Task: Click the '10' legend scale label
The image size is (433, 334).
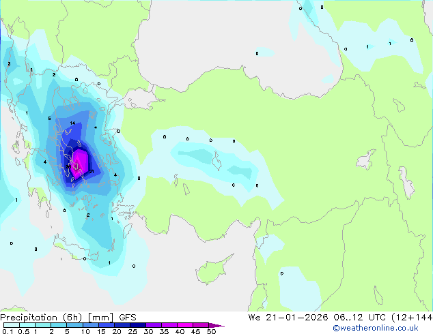Action: pyautogui.click(x=85, y=331)
